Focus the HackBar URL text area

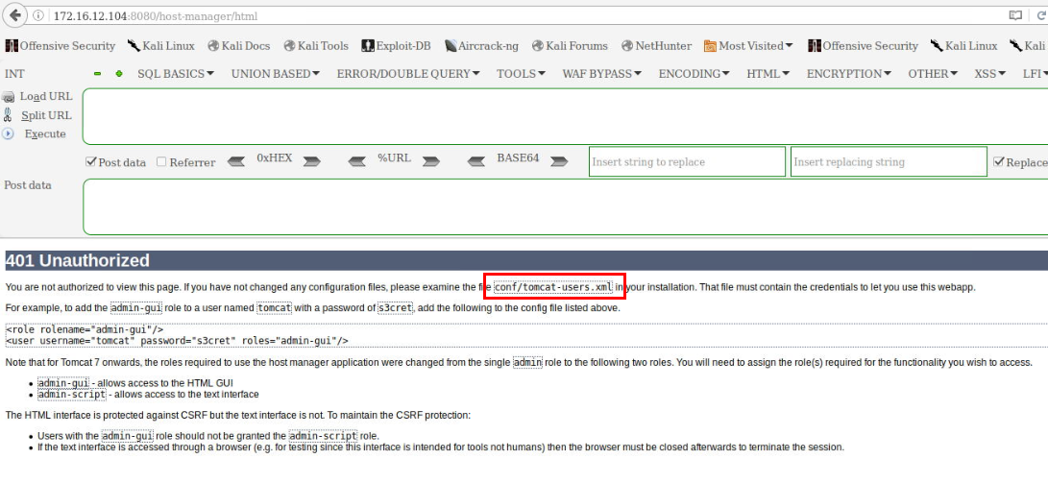point(565,116)
